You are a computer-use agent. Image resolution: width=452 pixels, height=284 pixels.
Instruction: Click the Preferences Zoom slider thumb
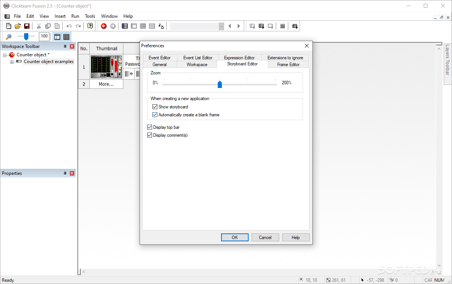point(220,84)
